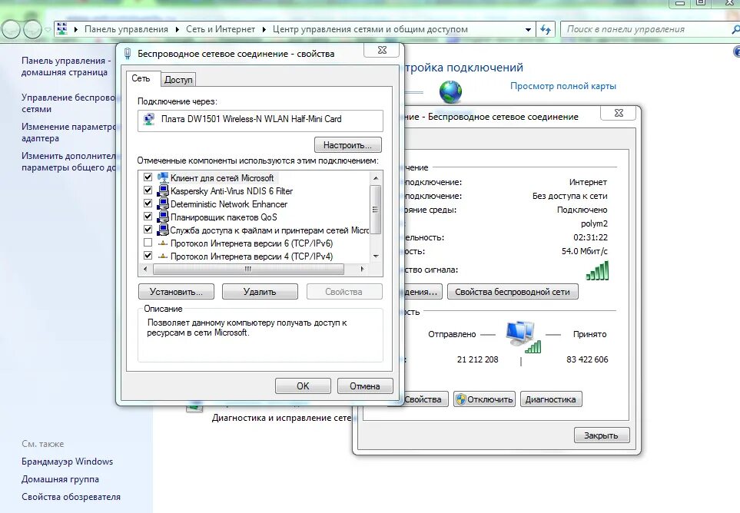This screenshot has width=740, height=513.
Task: Enable Протокол Интернета версии 6 checkbox
Action: click(148, 243)
